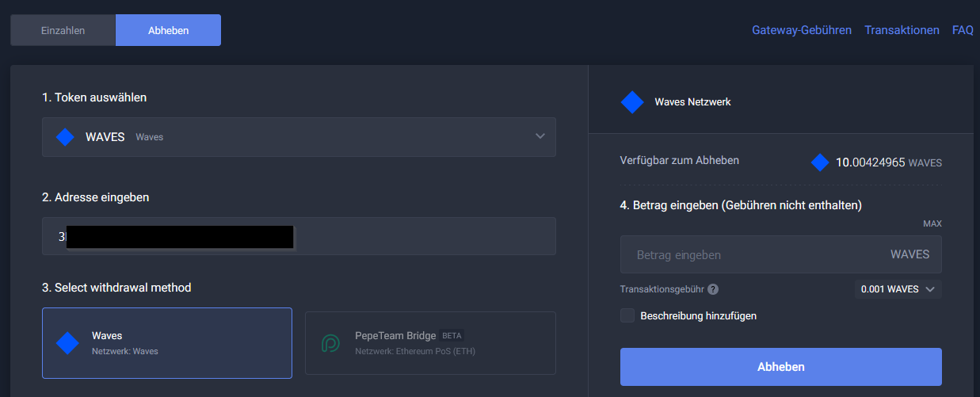Click the Verfügbar zum Abheben label
The image size is (980, 397).
click(679, 160)
